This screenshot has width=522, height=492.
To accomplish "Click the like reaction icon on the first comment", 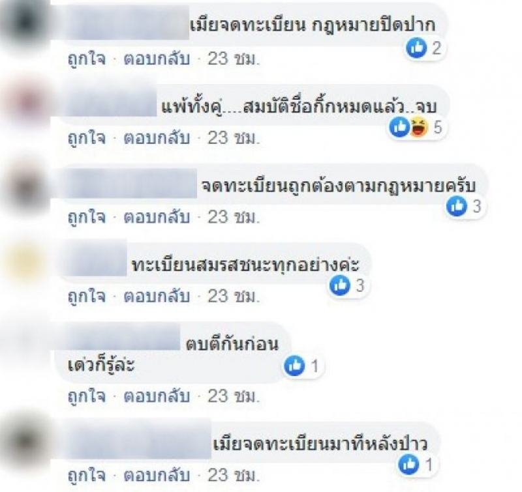I will [x=416, y=48].
